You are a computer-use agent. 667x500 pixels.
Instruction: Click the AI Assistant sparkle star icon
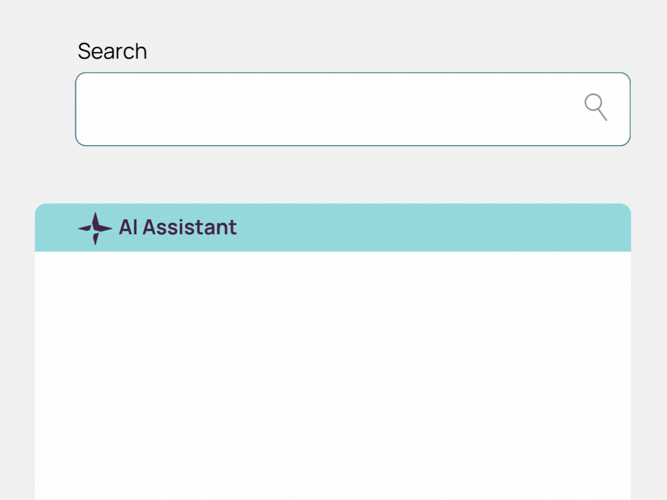pos(95,228)
